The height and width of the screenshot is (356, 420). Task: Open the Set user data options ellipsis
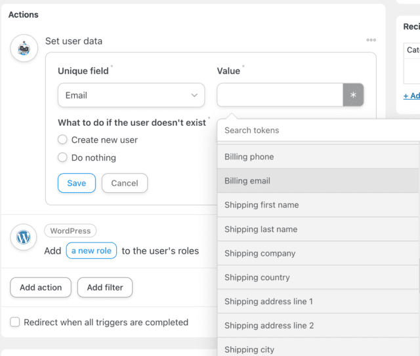(x=371, y=41)
